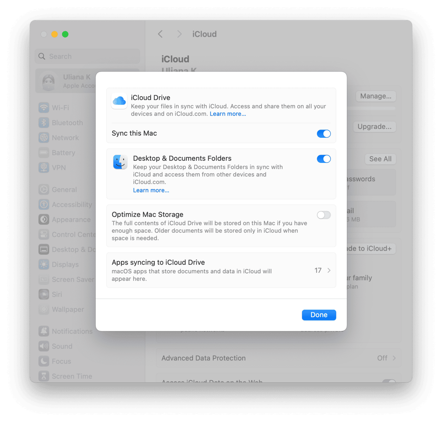This screenshot has width=442, height=422.
Task: Open the Network globe icon in sidebar
Action: coord(44,138)
